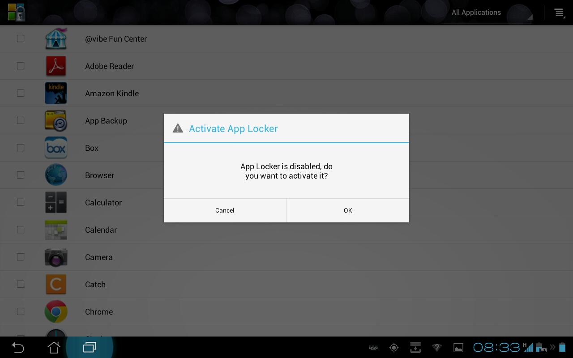Tap the Adobe Reader app icon
573x358 pixels.
[56, 66]
